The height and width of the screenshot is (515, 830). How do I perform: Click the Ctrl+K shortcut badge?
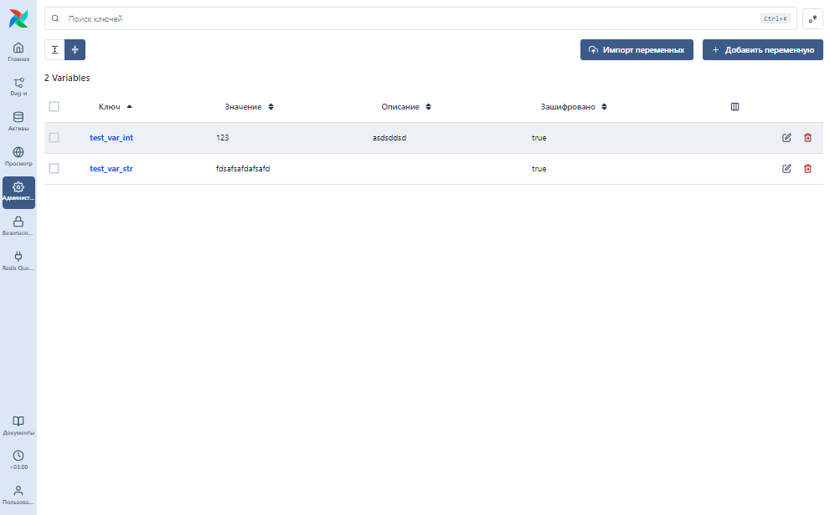tap(776, 18)
